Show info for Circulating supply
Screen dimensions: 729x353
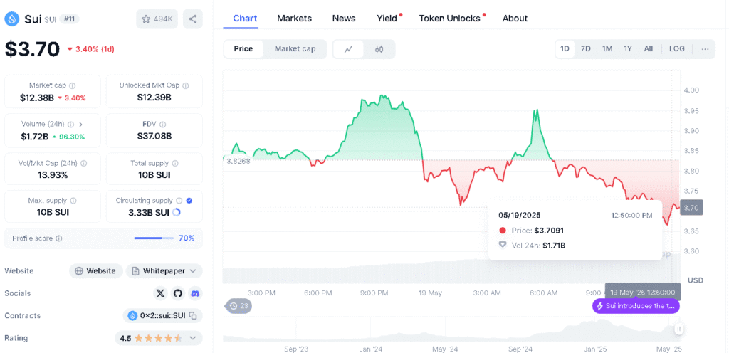(x=179, y=201)
